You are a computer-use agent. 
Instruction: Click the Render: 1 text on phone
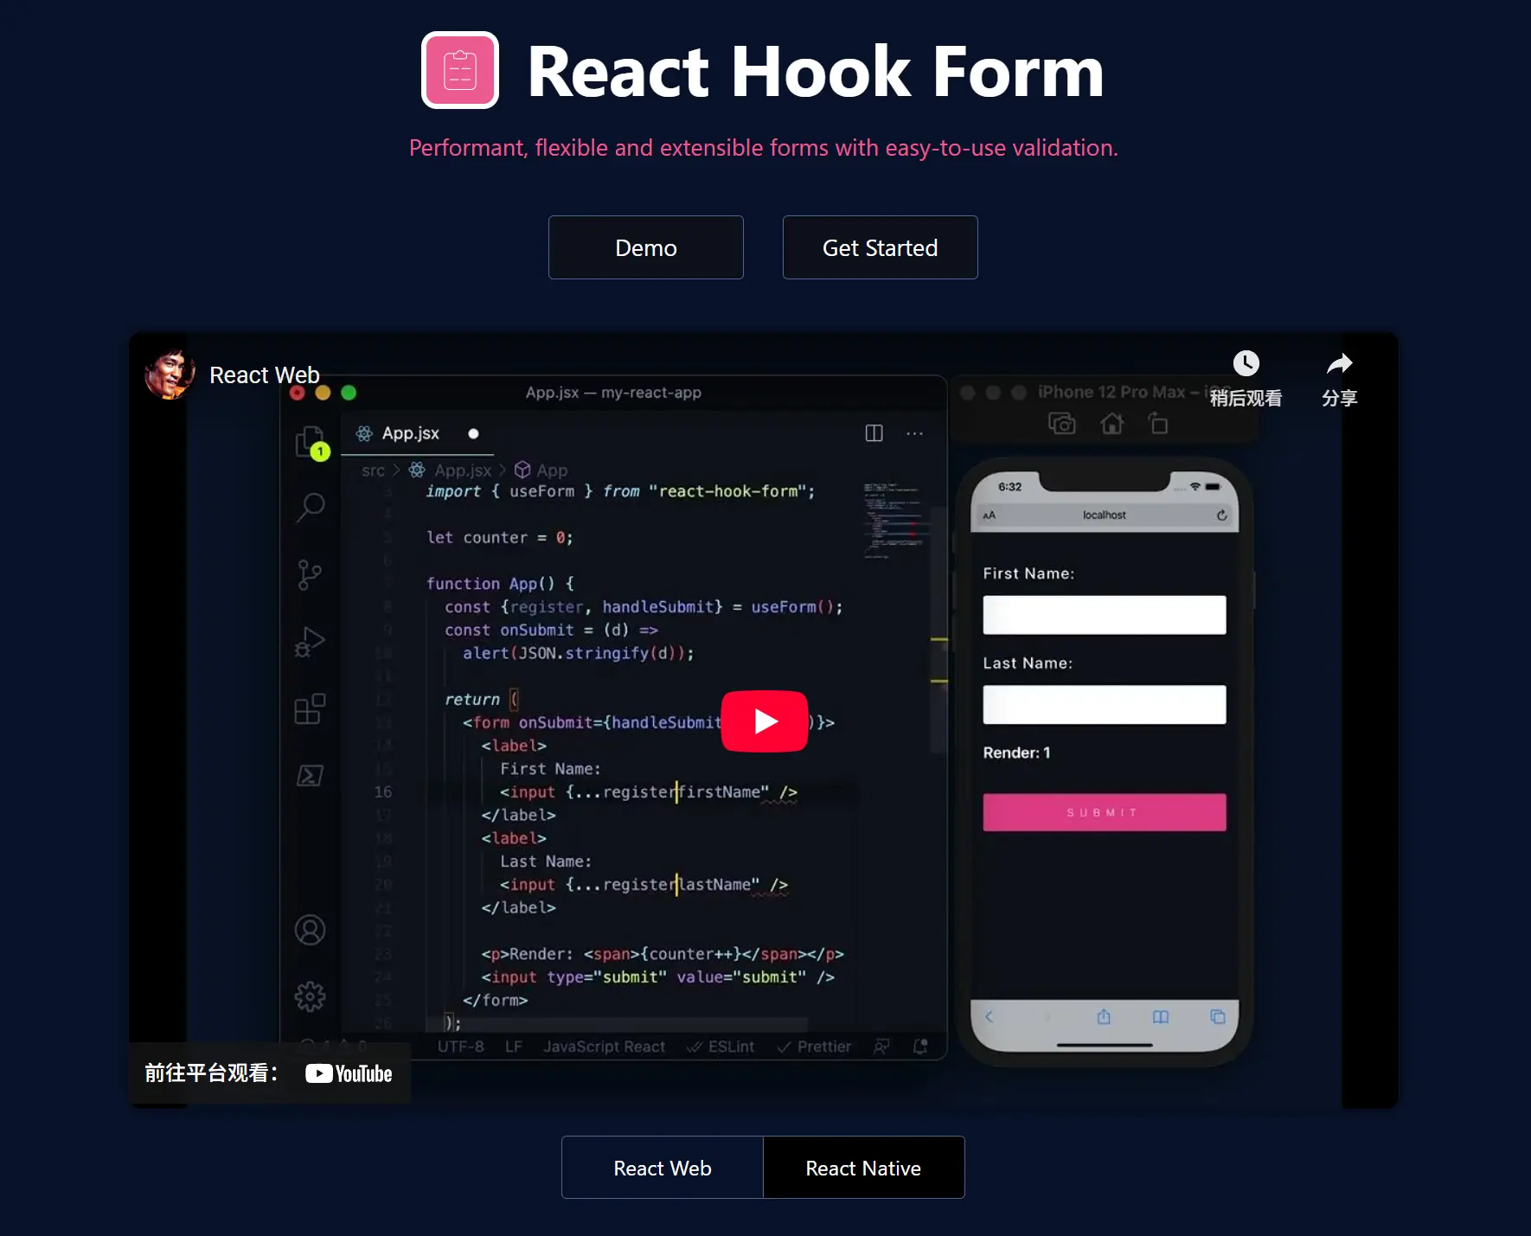[1016, 752]
